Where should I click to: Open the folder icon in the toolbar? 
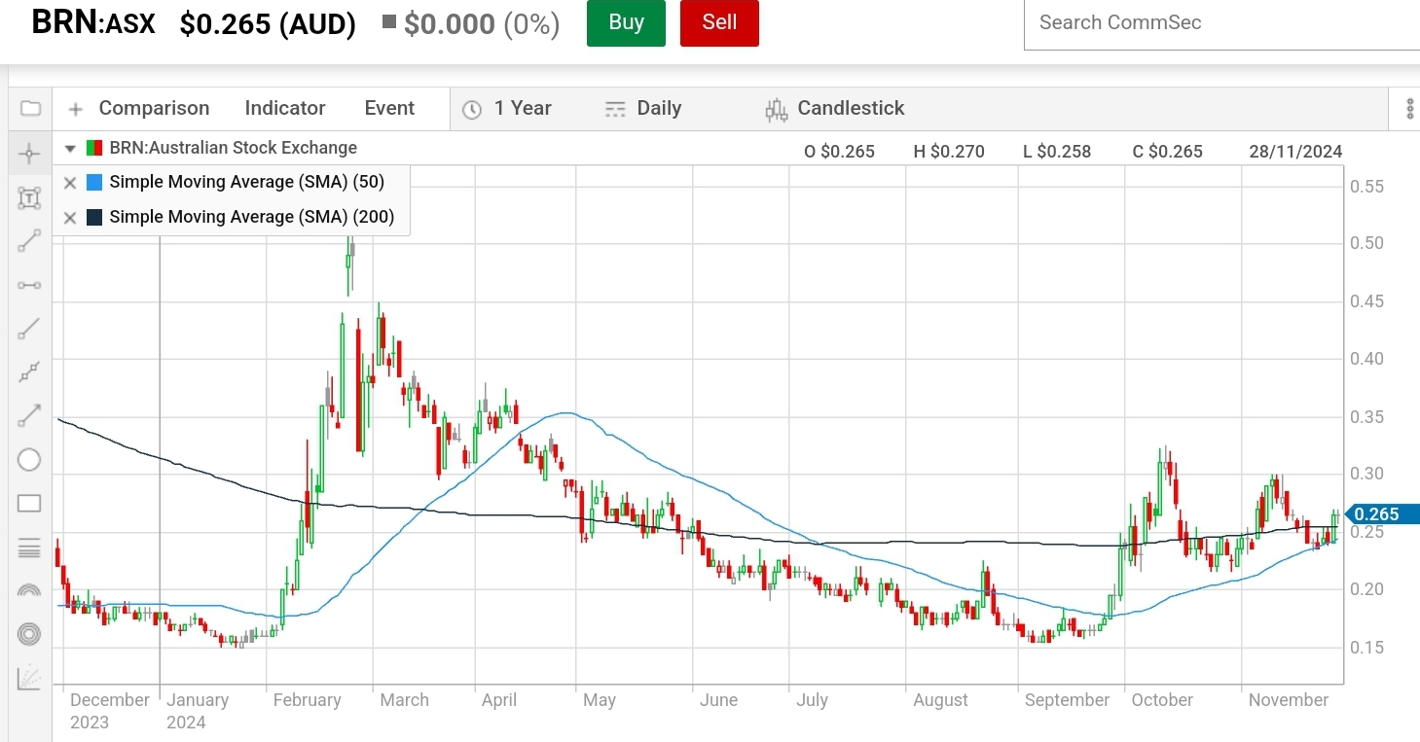(30, 108)
